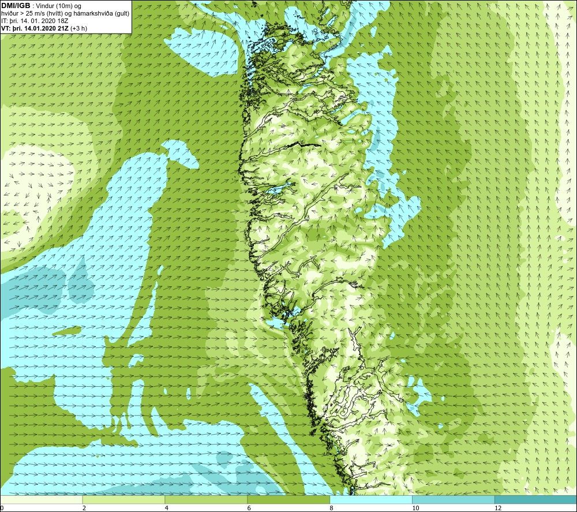Pick the light green 2–4 scale segment

click(x=123, y=500)
